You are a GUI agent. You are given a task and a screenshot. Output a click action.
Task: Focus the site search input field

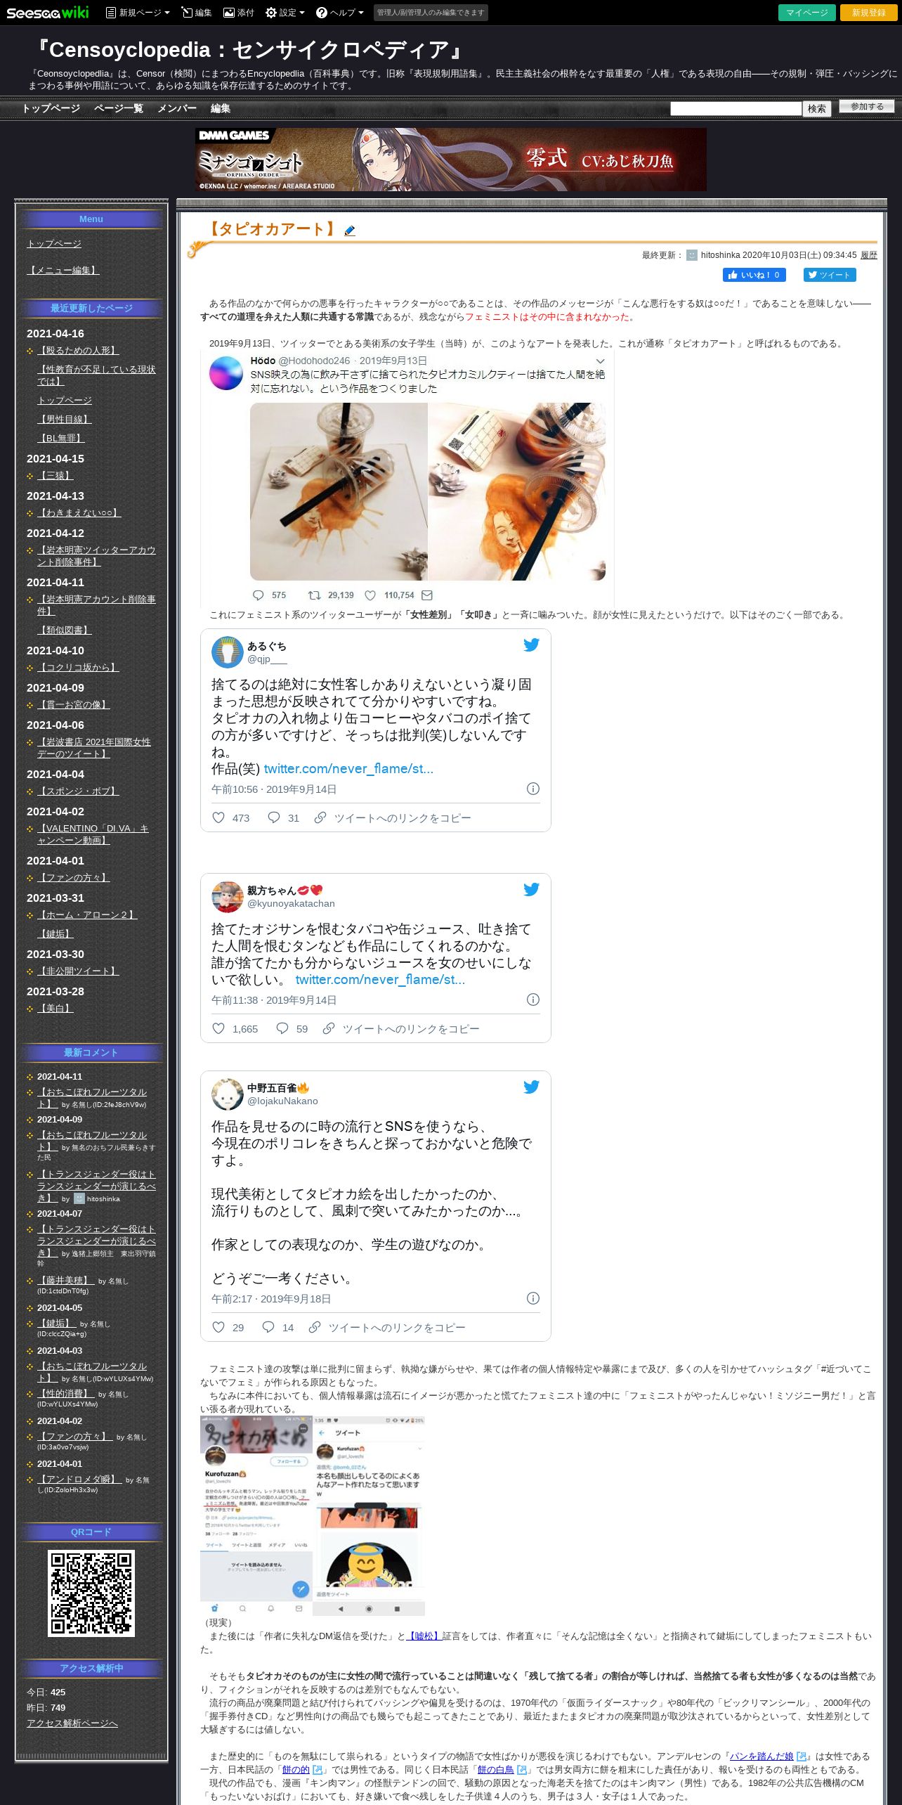point(736,108)
